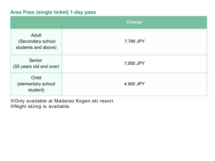215x161 pixels.
Task: Select the 'Adult' row label
Action: tap(36, 35)
